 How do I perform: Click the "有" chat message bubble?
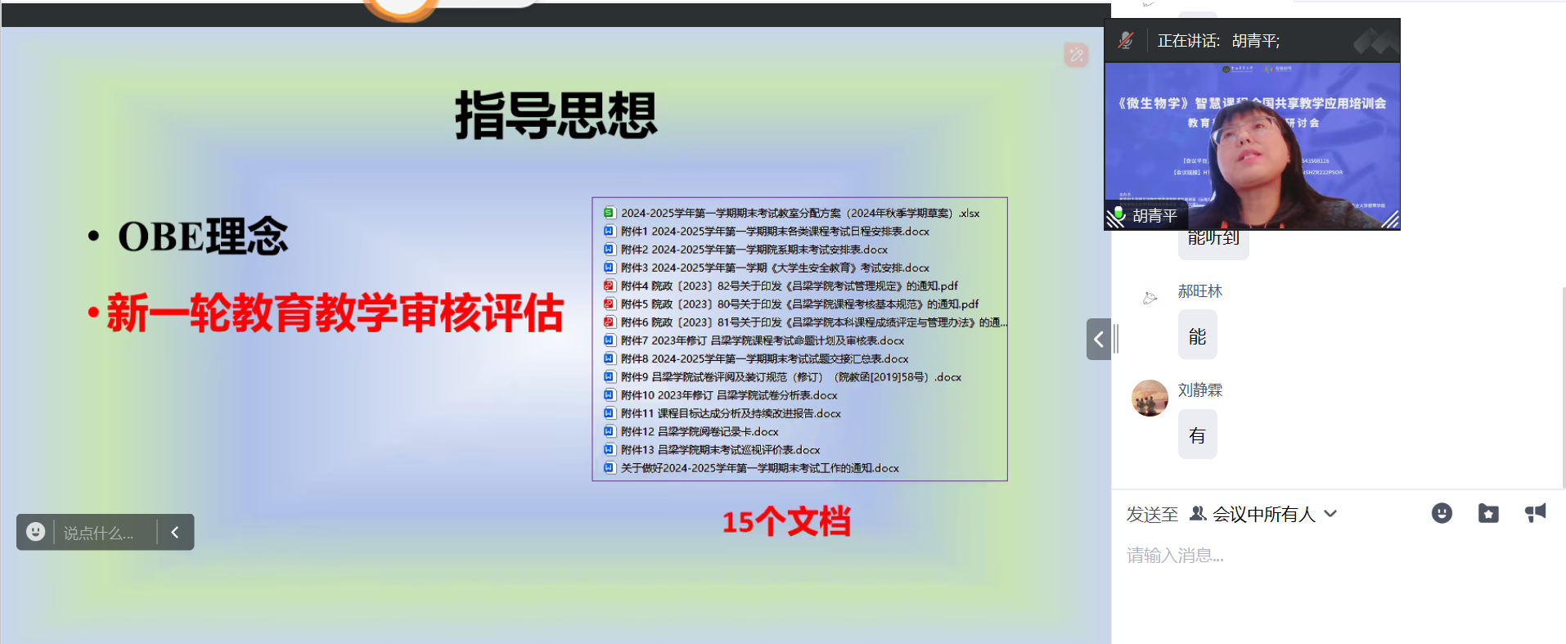1197,435
